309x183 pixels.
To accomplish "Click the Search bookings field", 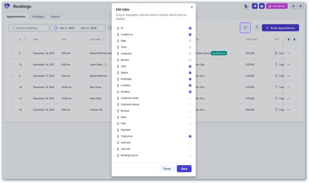I will click(29, 28).
